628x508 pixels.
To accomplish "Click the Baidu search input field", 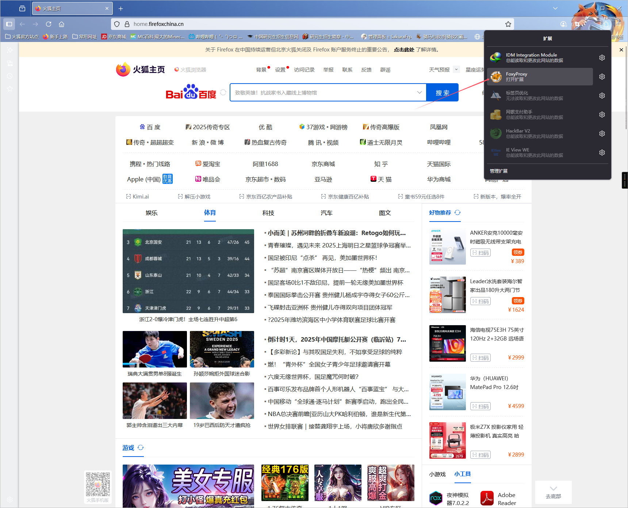I will click(325, 92).
